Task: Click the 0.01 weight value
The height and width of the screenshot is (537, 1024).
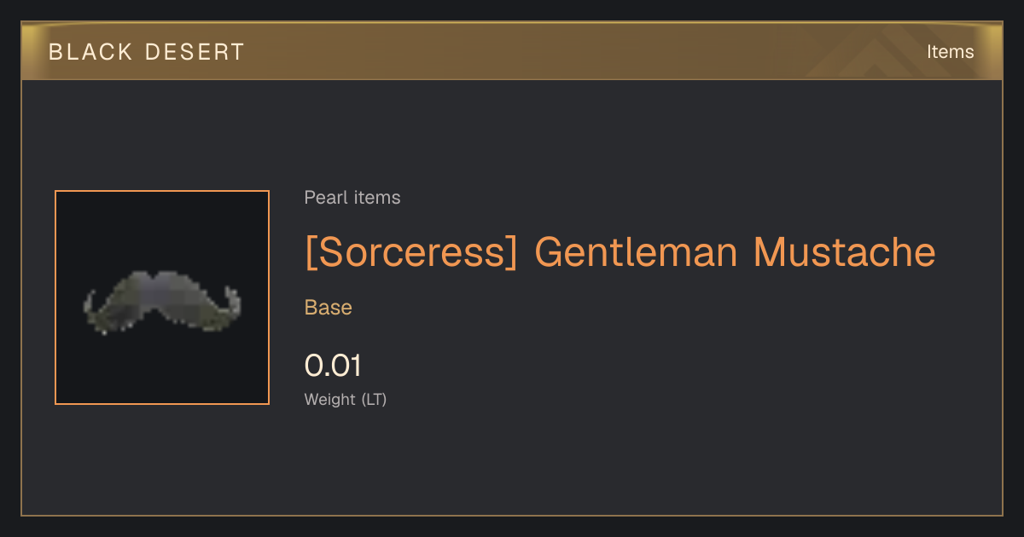Action: (x=333, y=366)
